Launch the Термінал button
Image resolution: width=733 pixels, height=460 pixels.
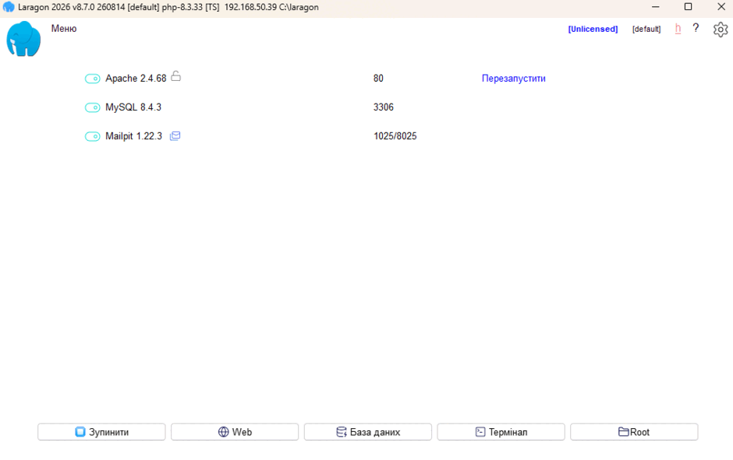(x=501, y=432)
